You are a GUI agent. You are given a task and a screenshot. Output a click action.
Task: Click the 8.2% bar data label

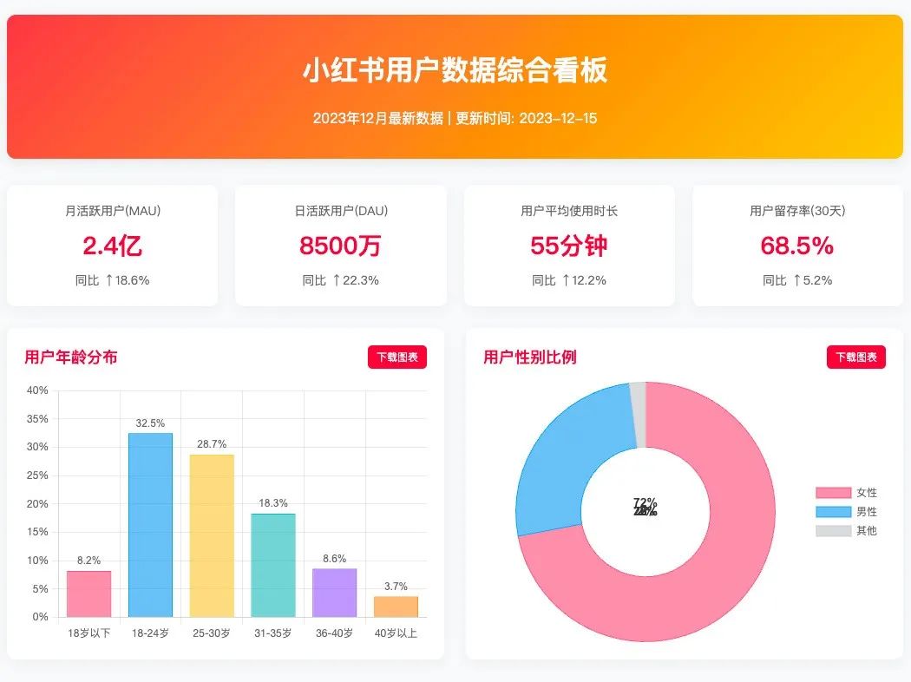[88, 561]
